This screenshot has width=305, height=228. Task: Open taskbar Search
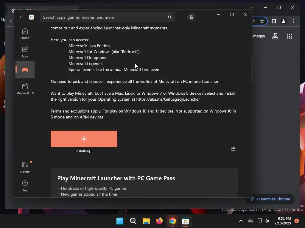[x=133, y=221]
